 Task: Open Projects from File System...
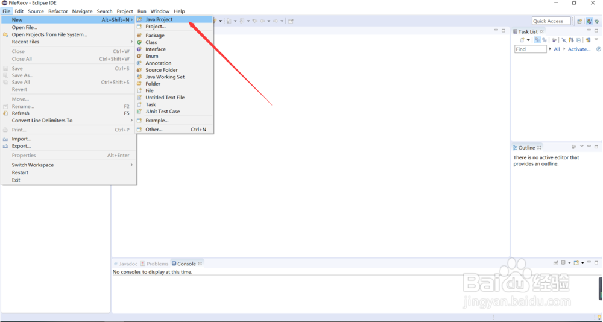click(69, 34)
